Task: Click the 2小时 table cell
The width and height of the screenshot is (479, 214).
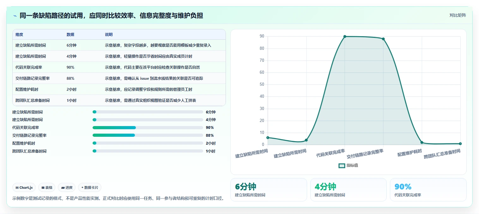Action: (71, 90)
